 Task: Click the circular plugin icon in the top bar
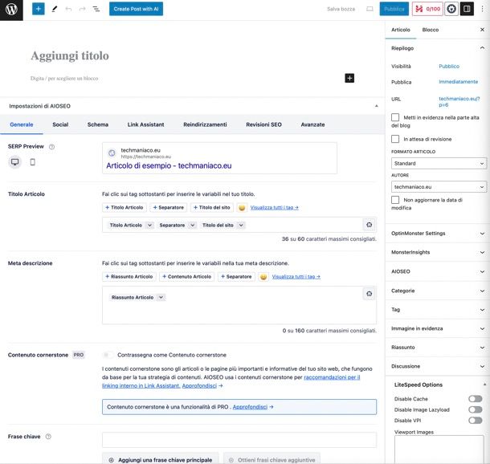pyautogui.click(x=451, y=9)
